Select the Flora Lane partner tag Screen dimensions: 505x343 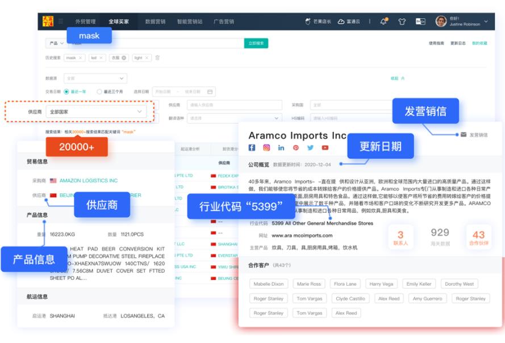[345, 284]
